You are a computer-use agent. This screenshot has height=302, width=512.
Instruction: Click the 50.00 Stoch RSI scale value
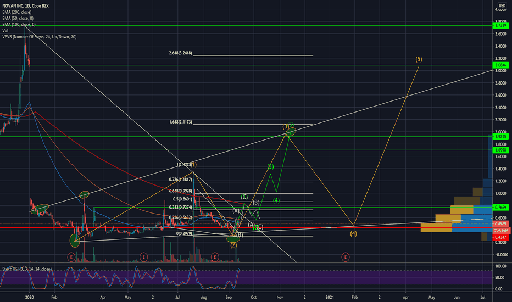click(x=500, y=278)
